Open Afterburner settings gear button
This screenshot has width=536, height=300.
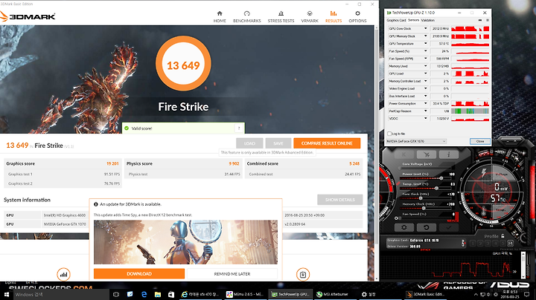tap(404, 227)
